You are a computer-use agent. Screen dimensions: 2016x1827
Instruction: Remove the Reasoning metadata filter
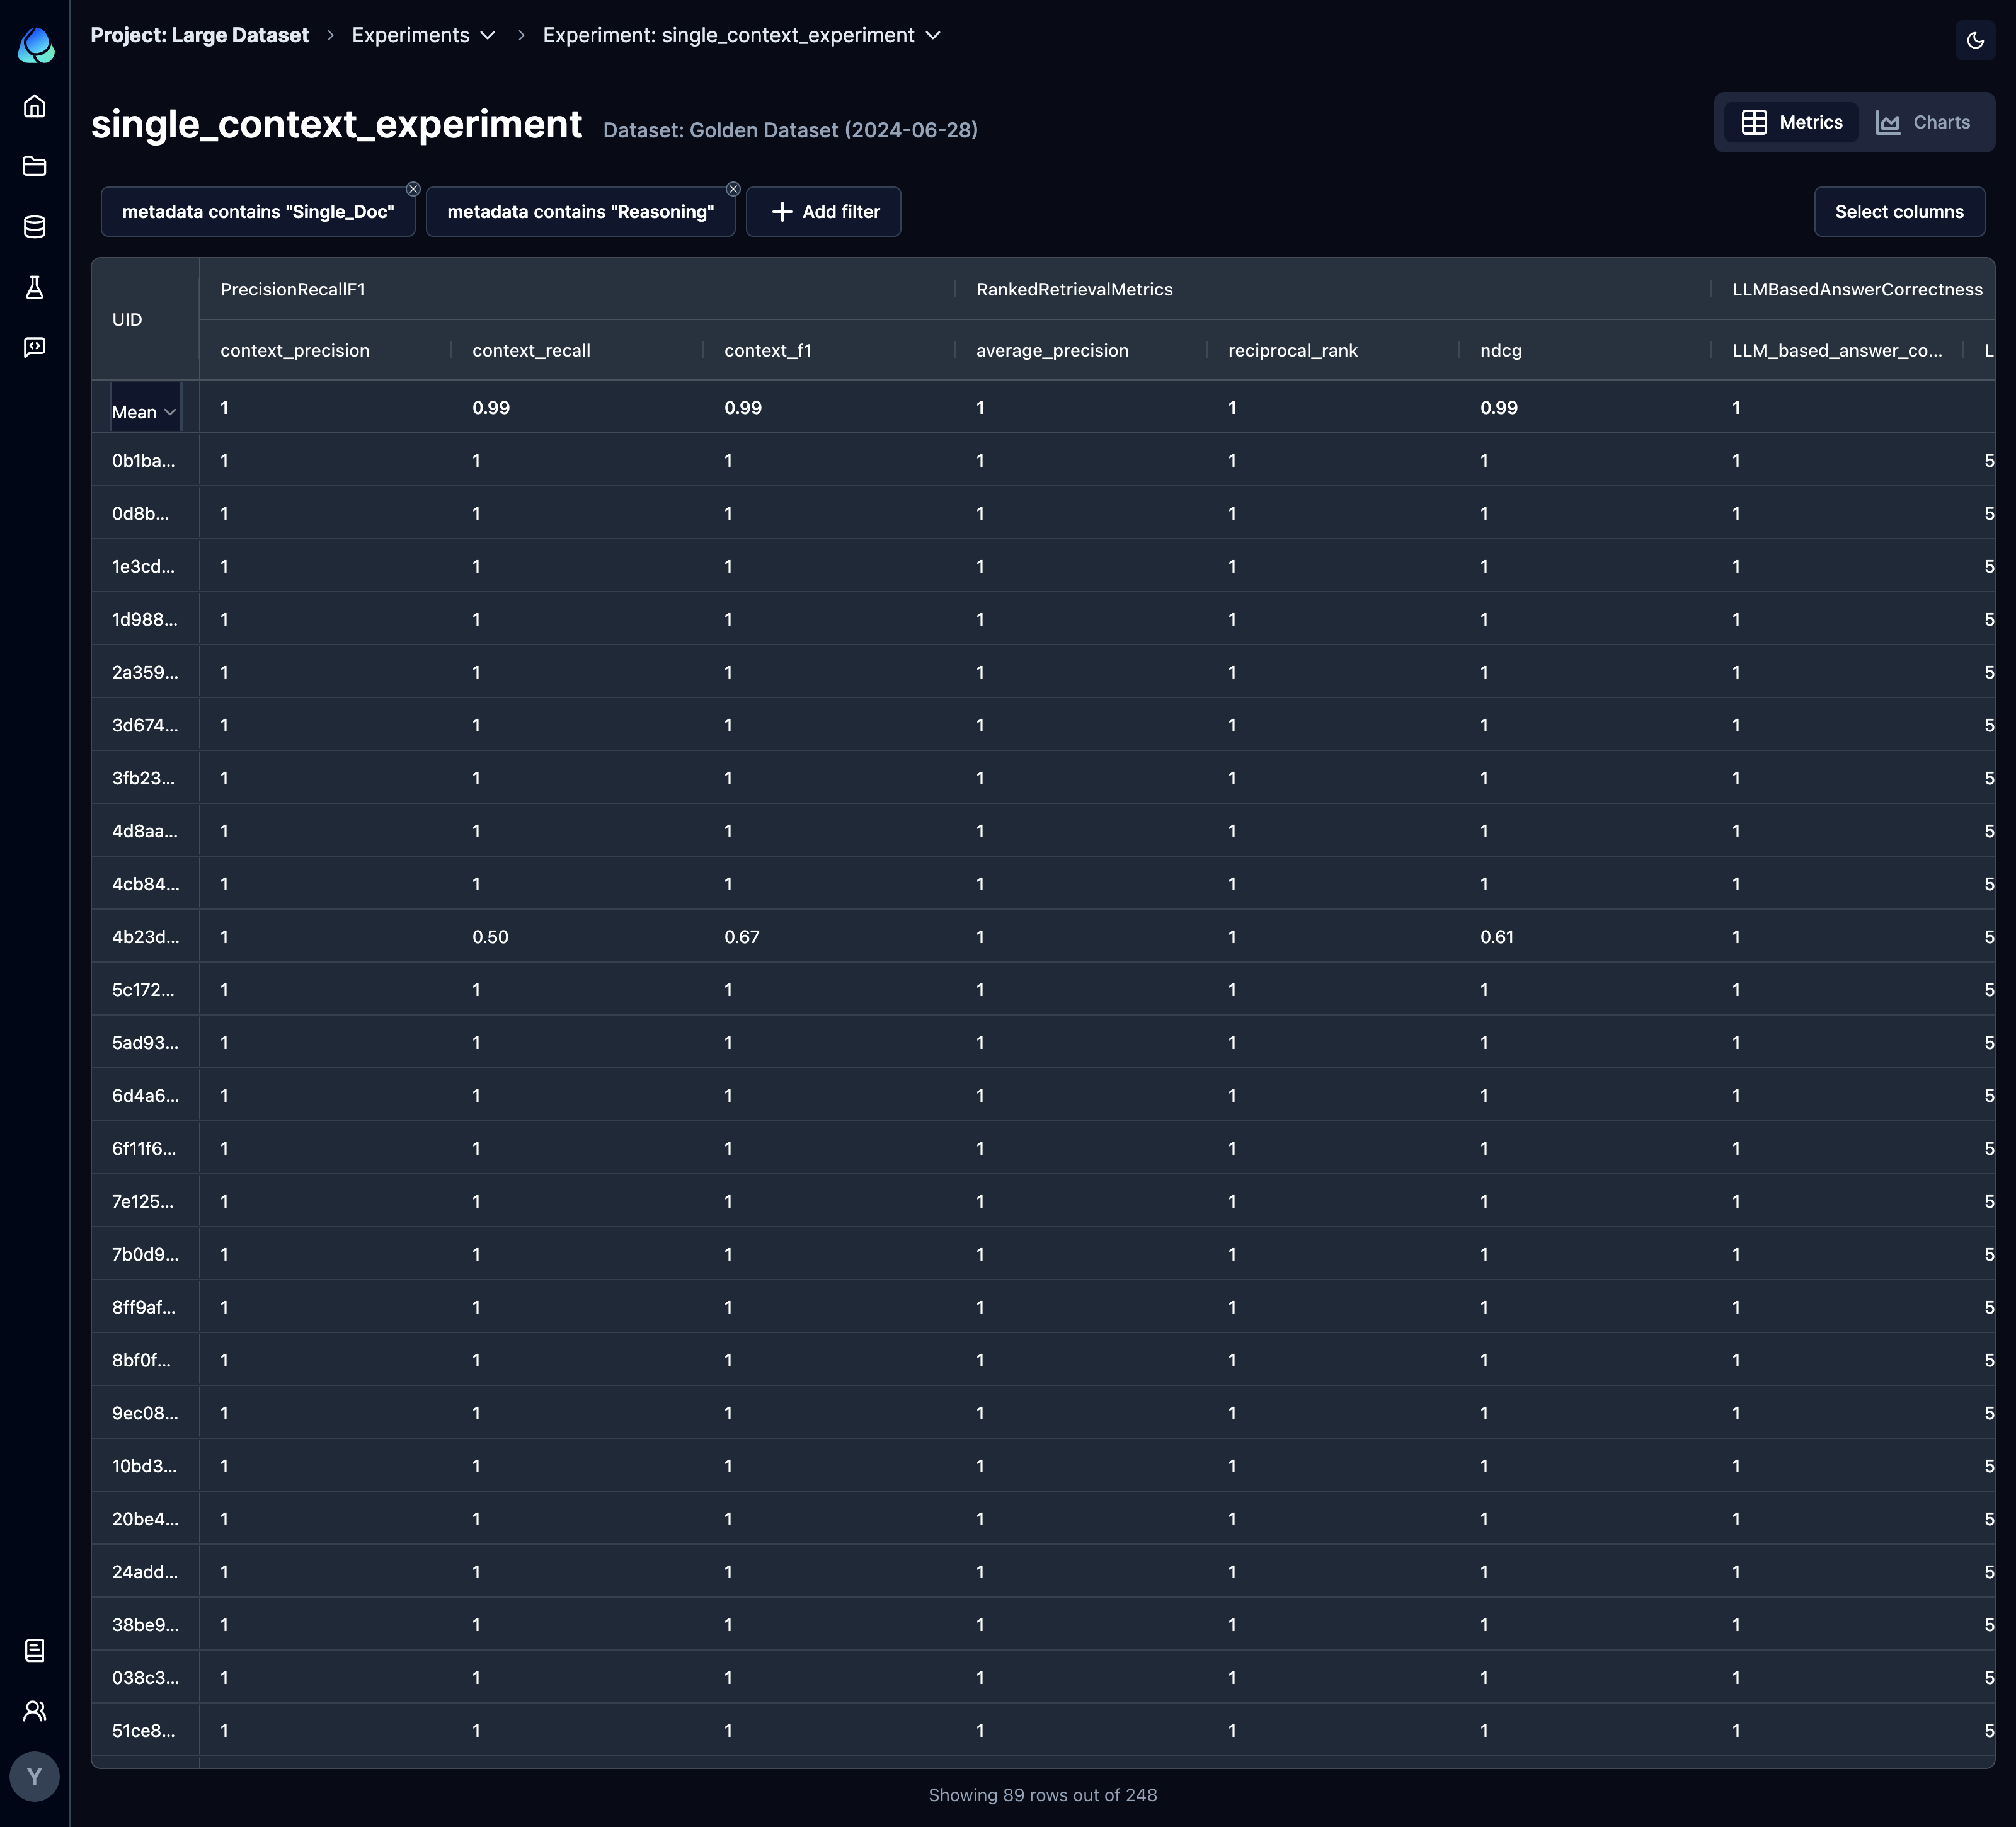tap(733, 189)
